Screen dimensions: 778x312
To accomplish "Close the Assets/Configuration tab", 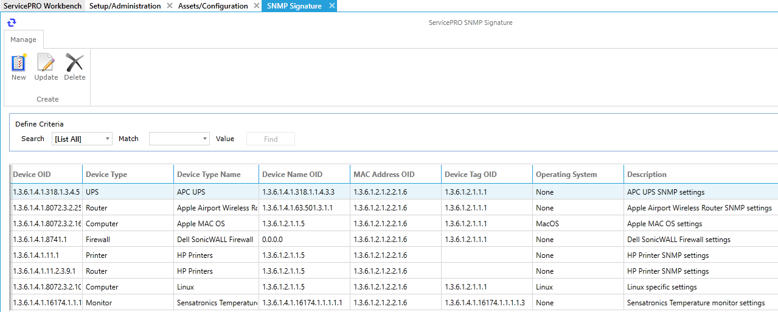I will 257,6.
